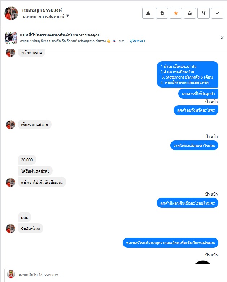Click the รายได้ต่อเดือนเท่าไหร่คะ message bubble
Image resolution: width=227 pixels, height=282 pixels.
pyautogui.click(x=194, y=145)
